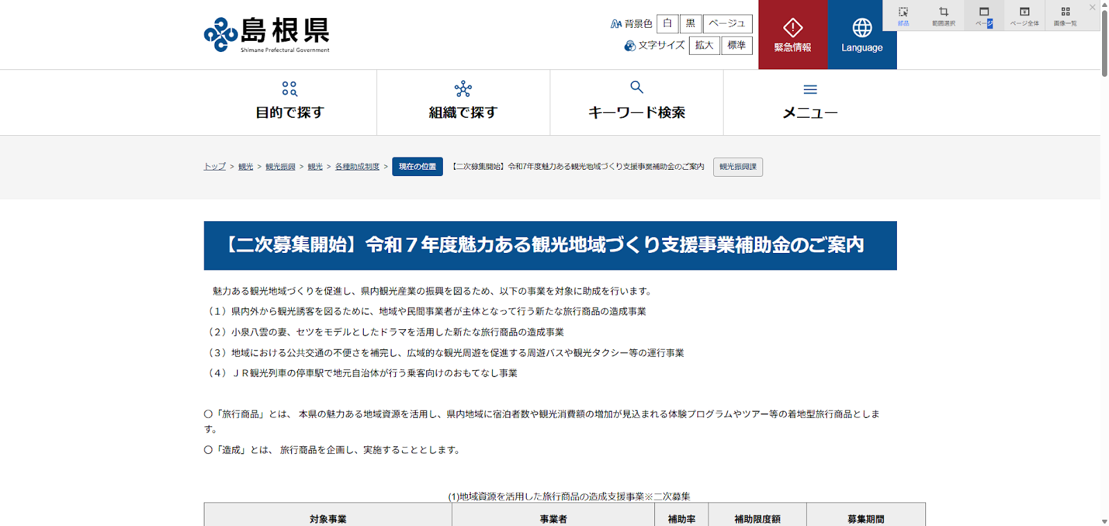Open the Language selection globe
This screenshot has width=1109, height=526.
[862, 35]
